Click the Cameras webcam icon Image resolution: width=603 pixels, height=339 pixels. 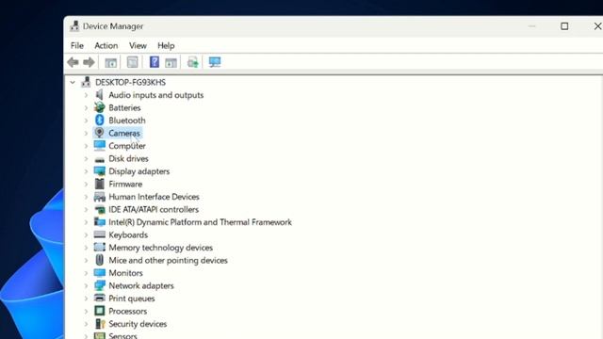coord(99,133)
